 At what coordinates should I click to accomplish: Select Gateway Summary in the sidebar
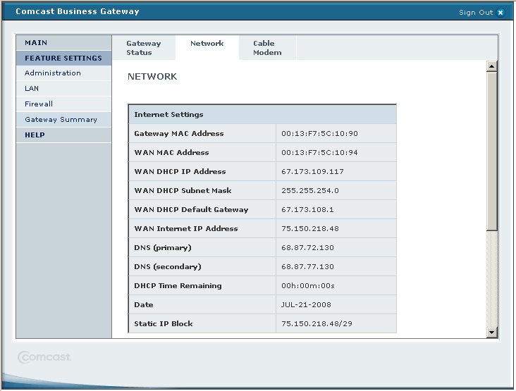tap(61, 120)
